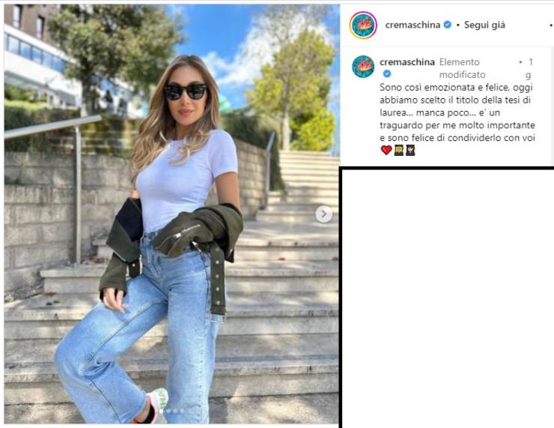Screen dimensions: 554x428
Task: Open the more options dots in header
Action: [551, 25]
